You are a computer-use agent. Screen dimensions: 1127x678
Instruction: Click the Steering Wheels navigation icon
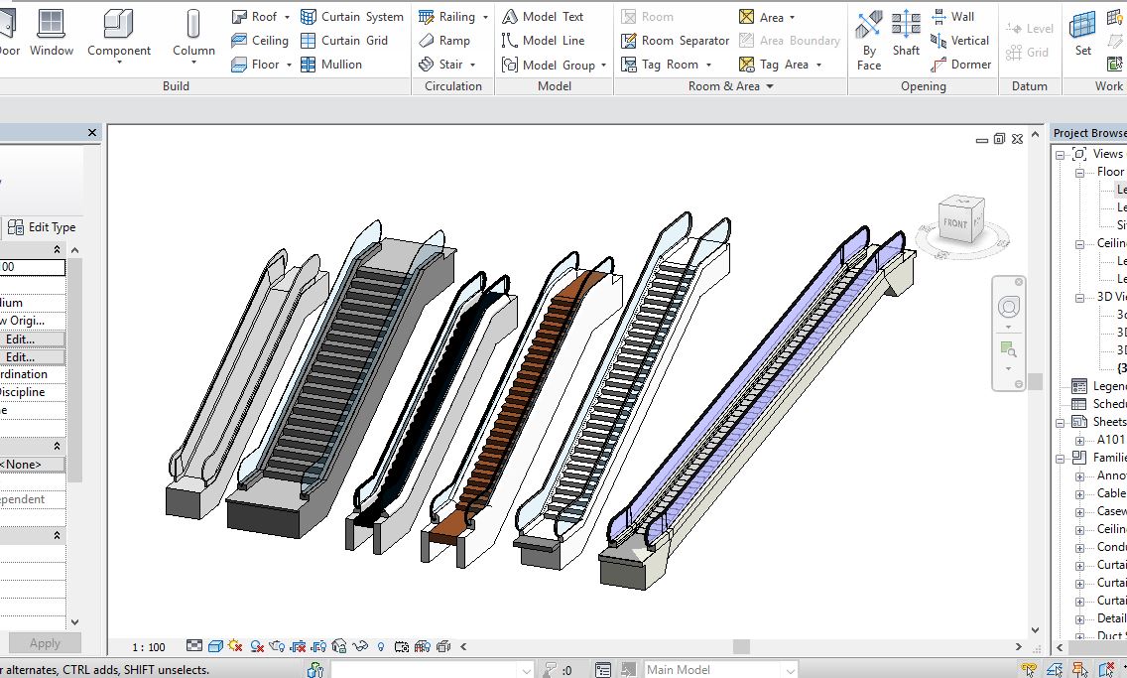(1009, 307)
